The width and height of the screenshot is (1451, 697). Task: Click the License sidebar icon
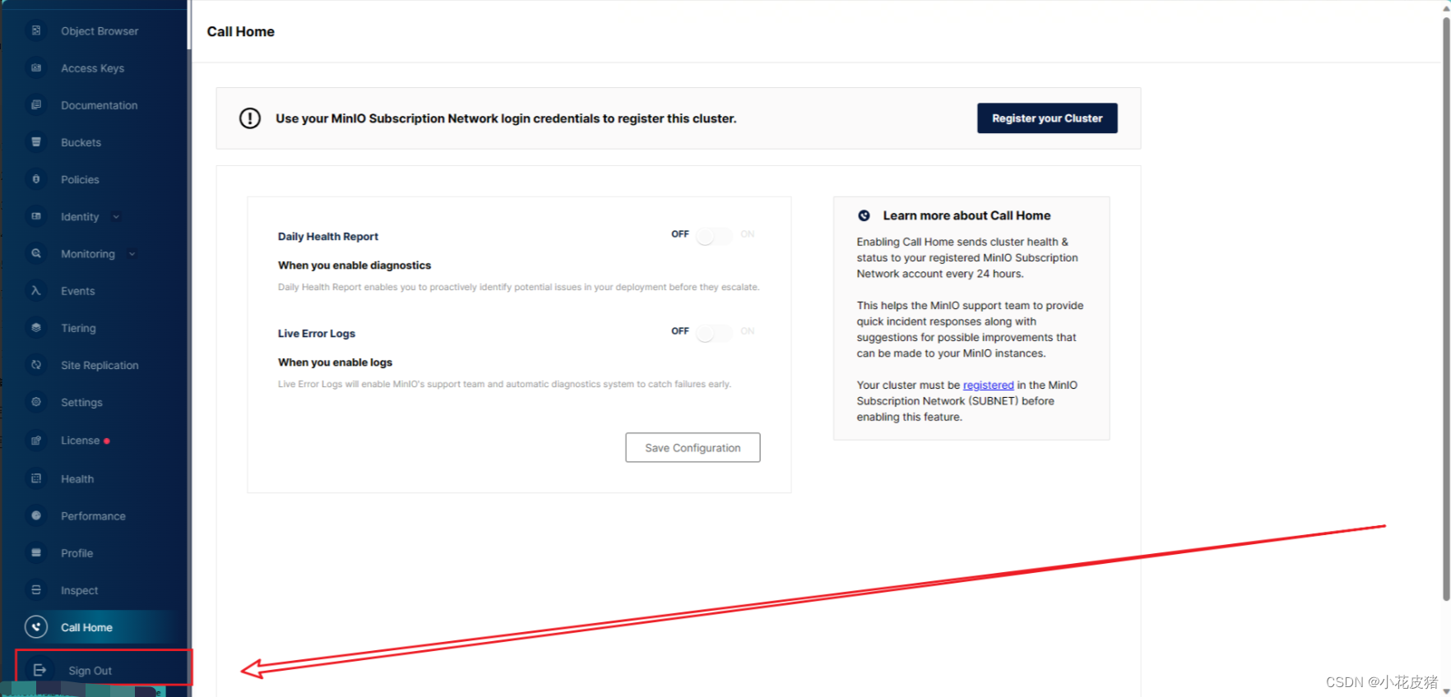36,441
